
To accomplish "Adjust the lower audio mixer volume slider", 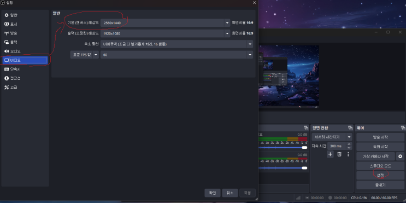I will click(x=283, y=168).
